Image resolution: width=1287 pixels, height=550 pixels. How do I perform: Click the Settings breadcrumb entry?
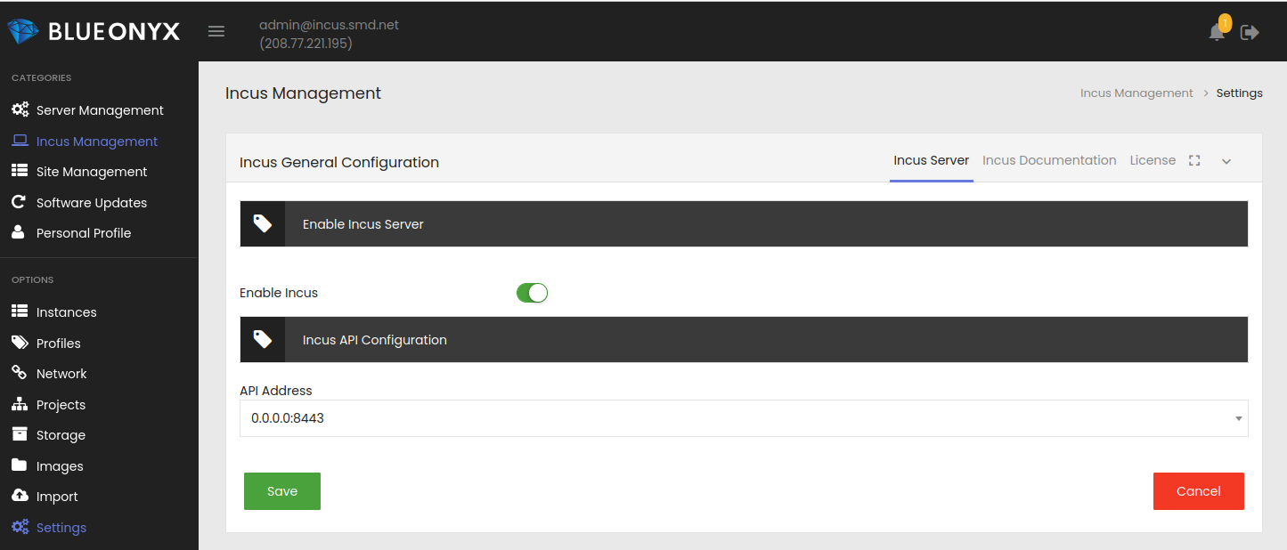pyautogui.click(x=1240, y=93)
